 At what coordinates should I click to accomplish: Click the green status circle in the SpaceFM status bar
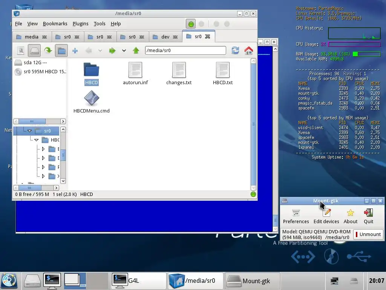(x=253, y=194)
